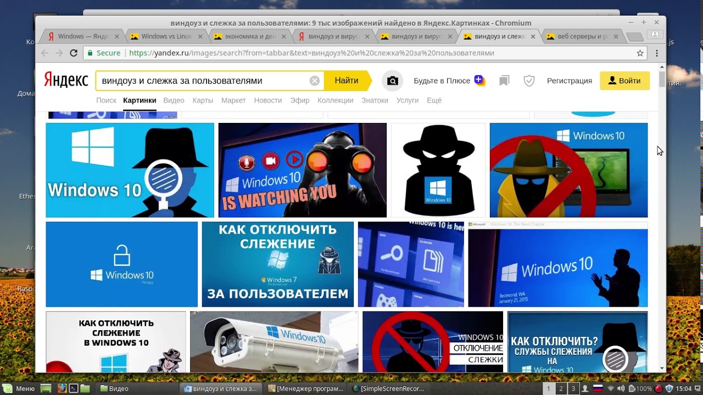Open black spy silhouette Windows 10 image
The width and height of the screenshot is (703, 395).
[438, 170]
